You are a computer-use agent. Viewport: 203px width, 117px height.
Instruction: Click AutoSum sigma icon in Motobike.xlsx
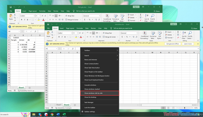pos(178,32)
